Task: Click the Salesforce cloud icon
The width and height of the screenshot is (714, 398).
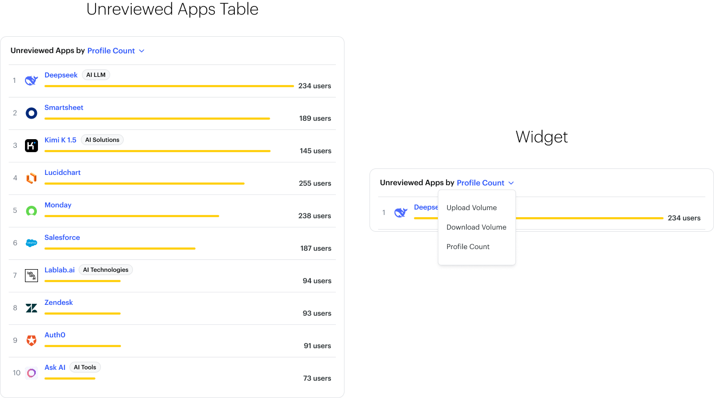Action: 31,243
